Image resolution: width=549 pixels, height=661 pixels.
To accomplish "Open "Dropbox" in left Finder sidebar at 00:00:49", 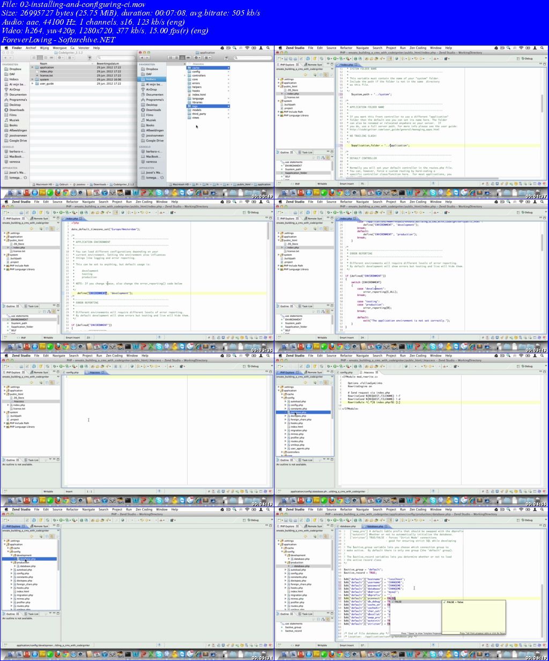I will click(x=15, y=69).
